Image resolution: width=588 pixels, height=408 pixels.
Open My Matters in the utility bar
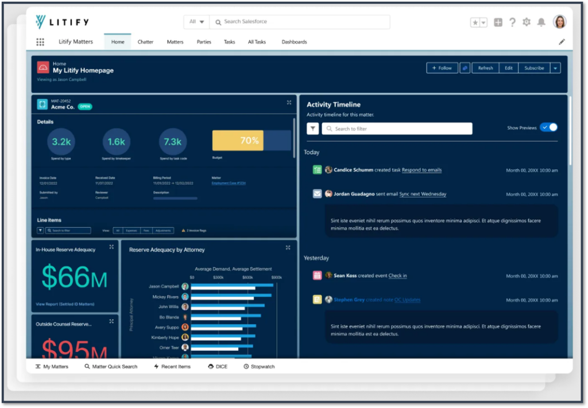click(x=52, y=367)
